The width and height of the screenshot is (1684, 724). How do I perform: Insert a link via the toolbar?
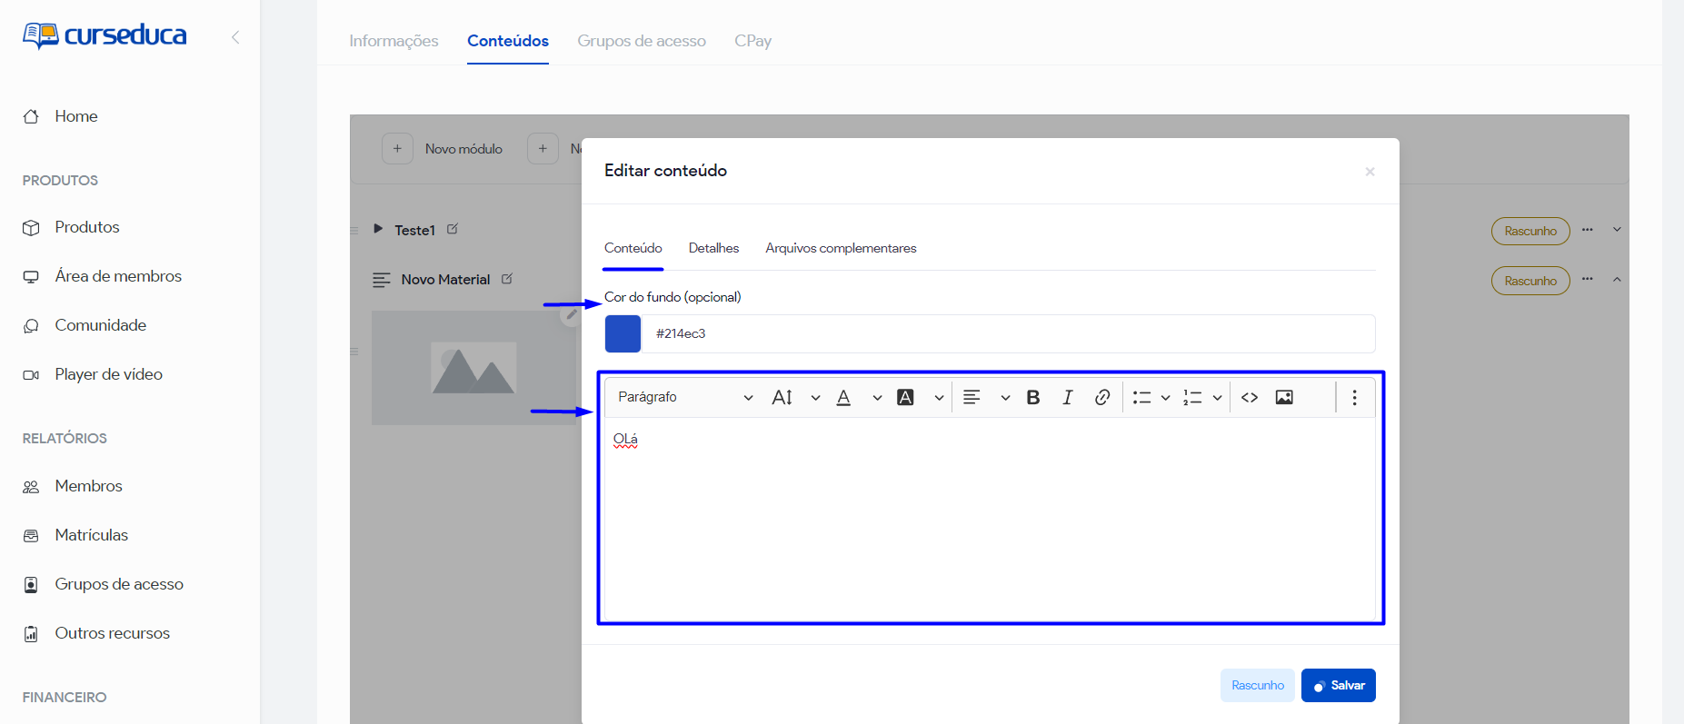1101,397
